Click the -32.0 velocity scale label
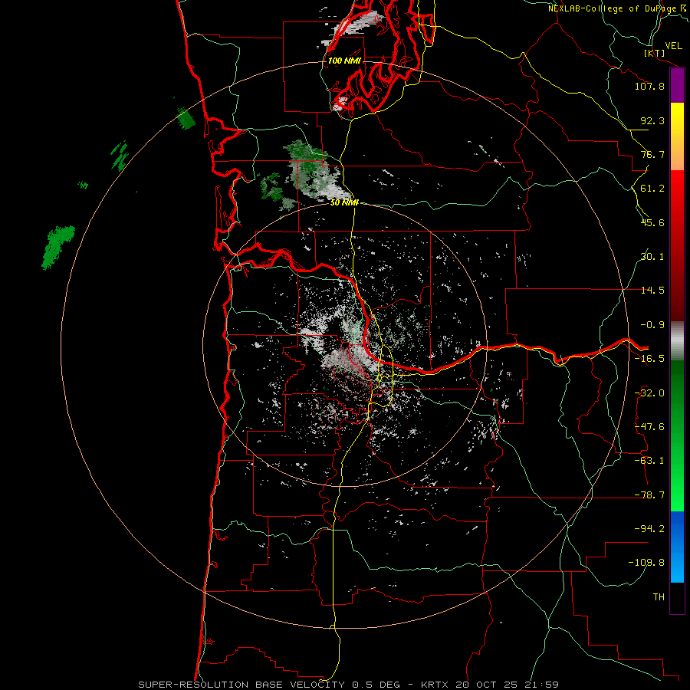This screenshot has width=690, height=690. click(649, 393)
